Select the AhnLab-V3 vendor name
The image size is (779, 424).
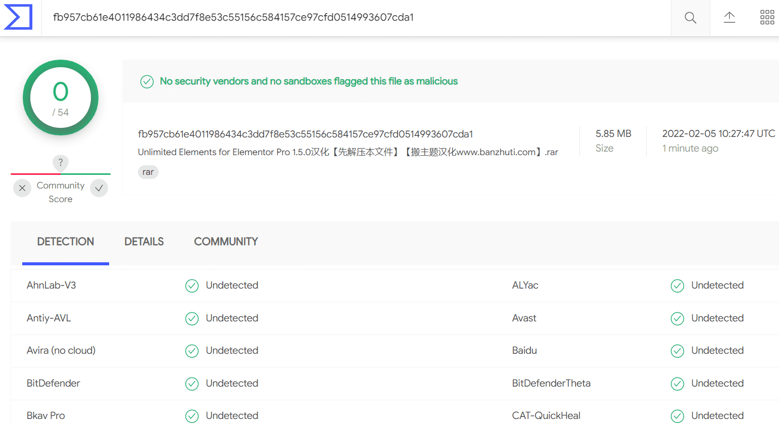click(x=52, y=286)
